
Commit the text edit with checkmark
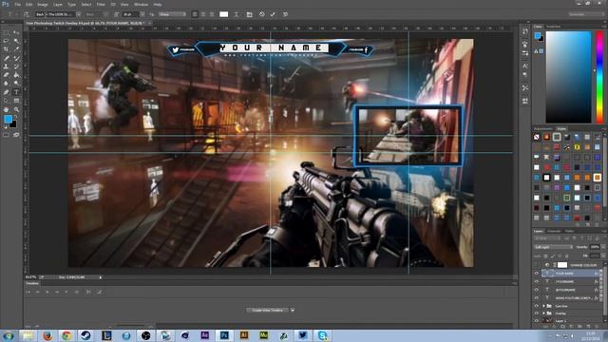coord(273,14)
